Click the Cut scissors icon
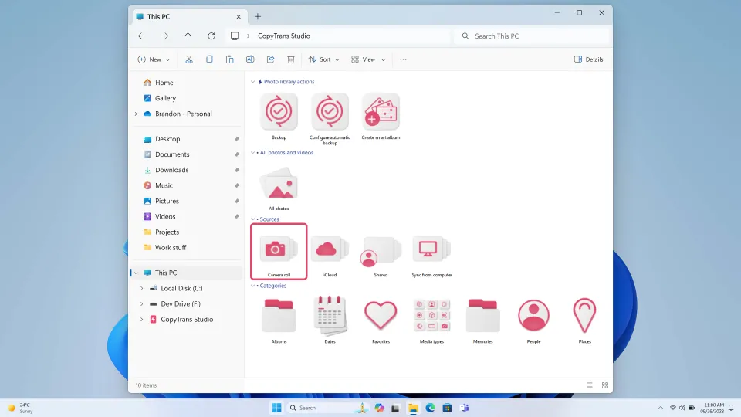The width and height of the screenshot is (741, 417). [189, 59]
